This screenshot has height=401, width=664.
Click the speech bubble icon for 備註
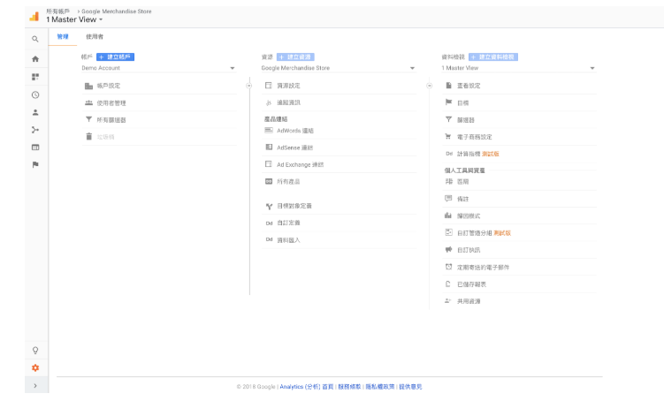coord(448,199)
